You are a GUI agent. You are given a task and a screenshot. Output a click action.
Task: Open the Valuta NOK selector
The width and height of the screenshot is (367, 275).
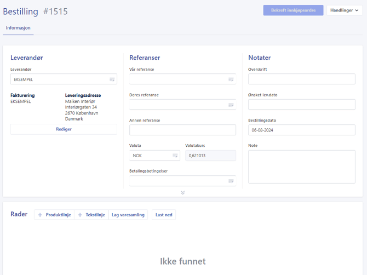coord(154,156)
